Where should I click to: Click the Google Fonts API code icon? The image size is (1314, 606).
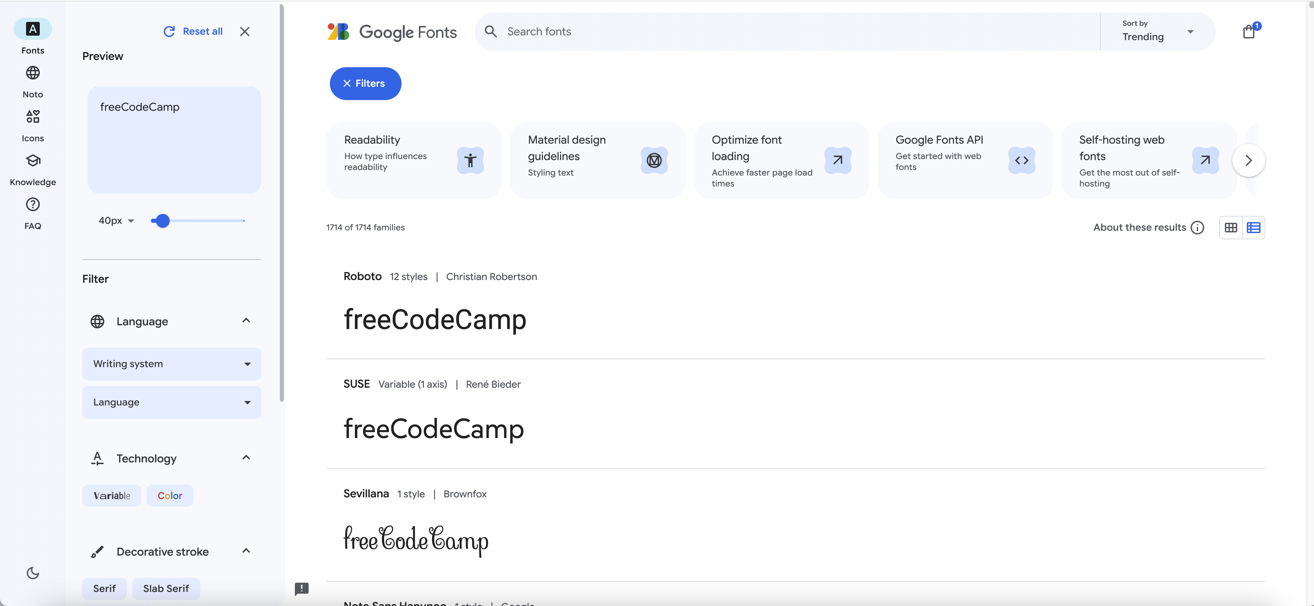(1022, 160)
